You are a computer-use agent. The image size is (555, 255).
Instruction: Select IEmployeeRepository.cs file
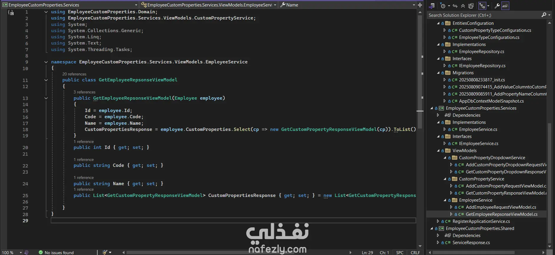pyautogui.click(x=482, y=66)
